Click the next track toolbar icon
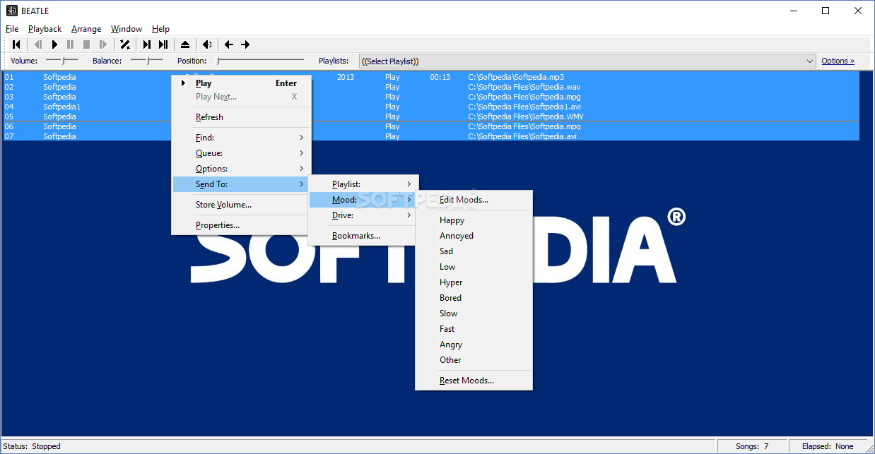The width and height of the screenshot is (875, 454). [x=147, y=44]
